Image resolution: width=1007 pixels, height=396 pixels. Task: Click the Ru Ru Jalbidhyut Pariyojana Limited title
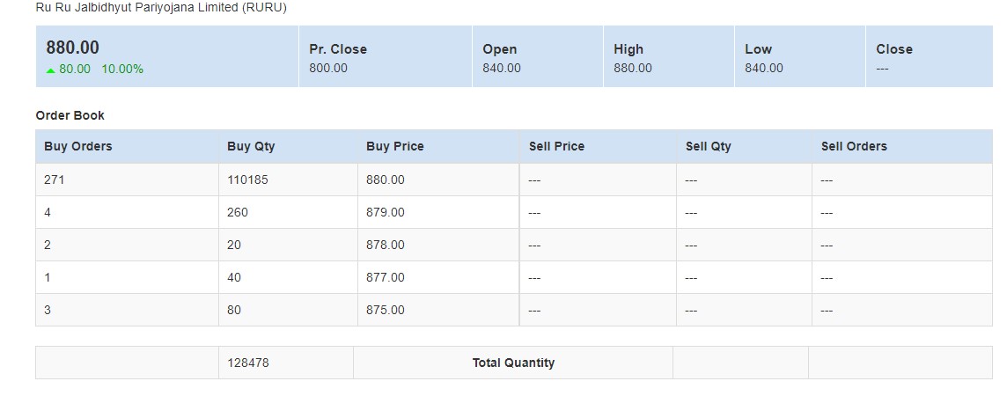(161, 7)
